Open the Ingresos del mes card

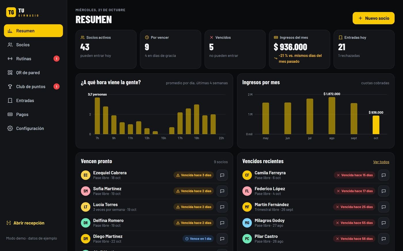point(299,49)
